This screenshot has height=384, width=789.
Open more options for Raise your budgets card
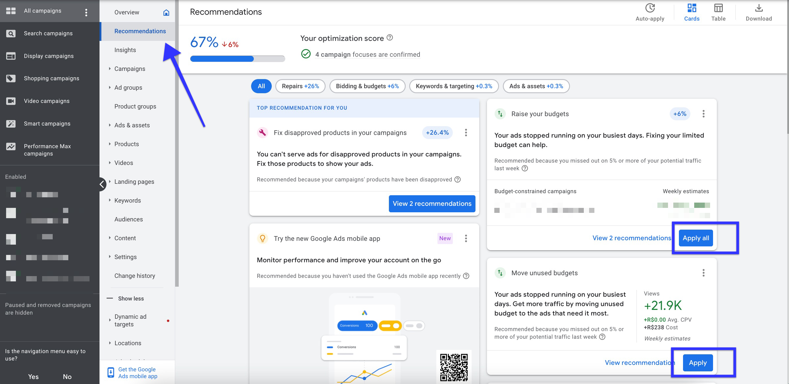pos(704,114)
